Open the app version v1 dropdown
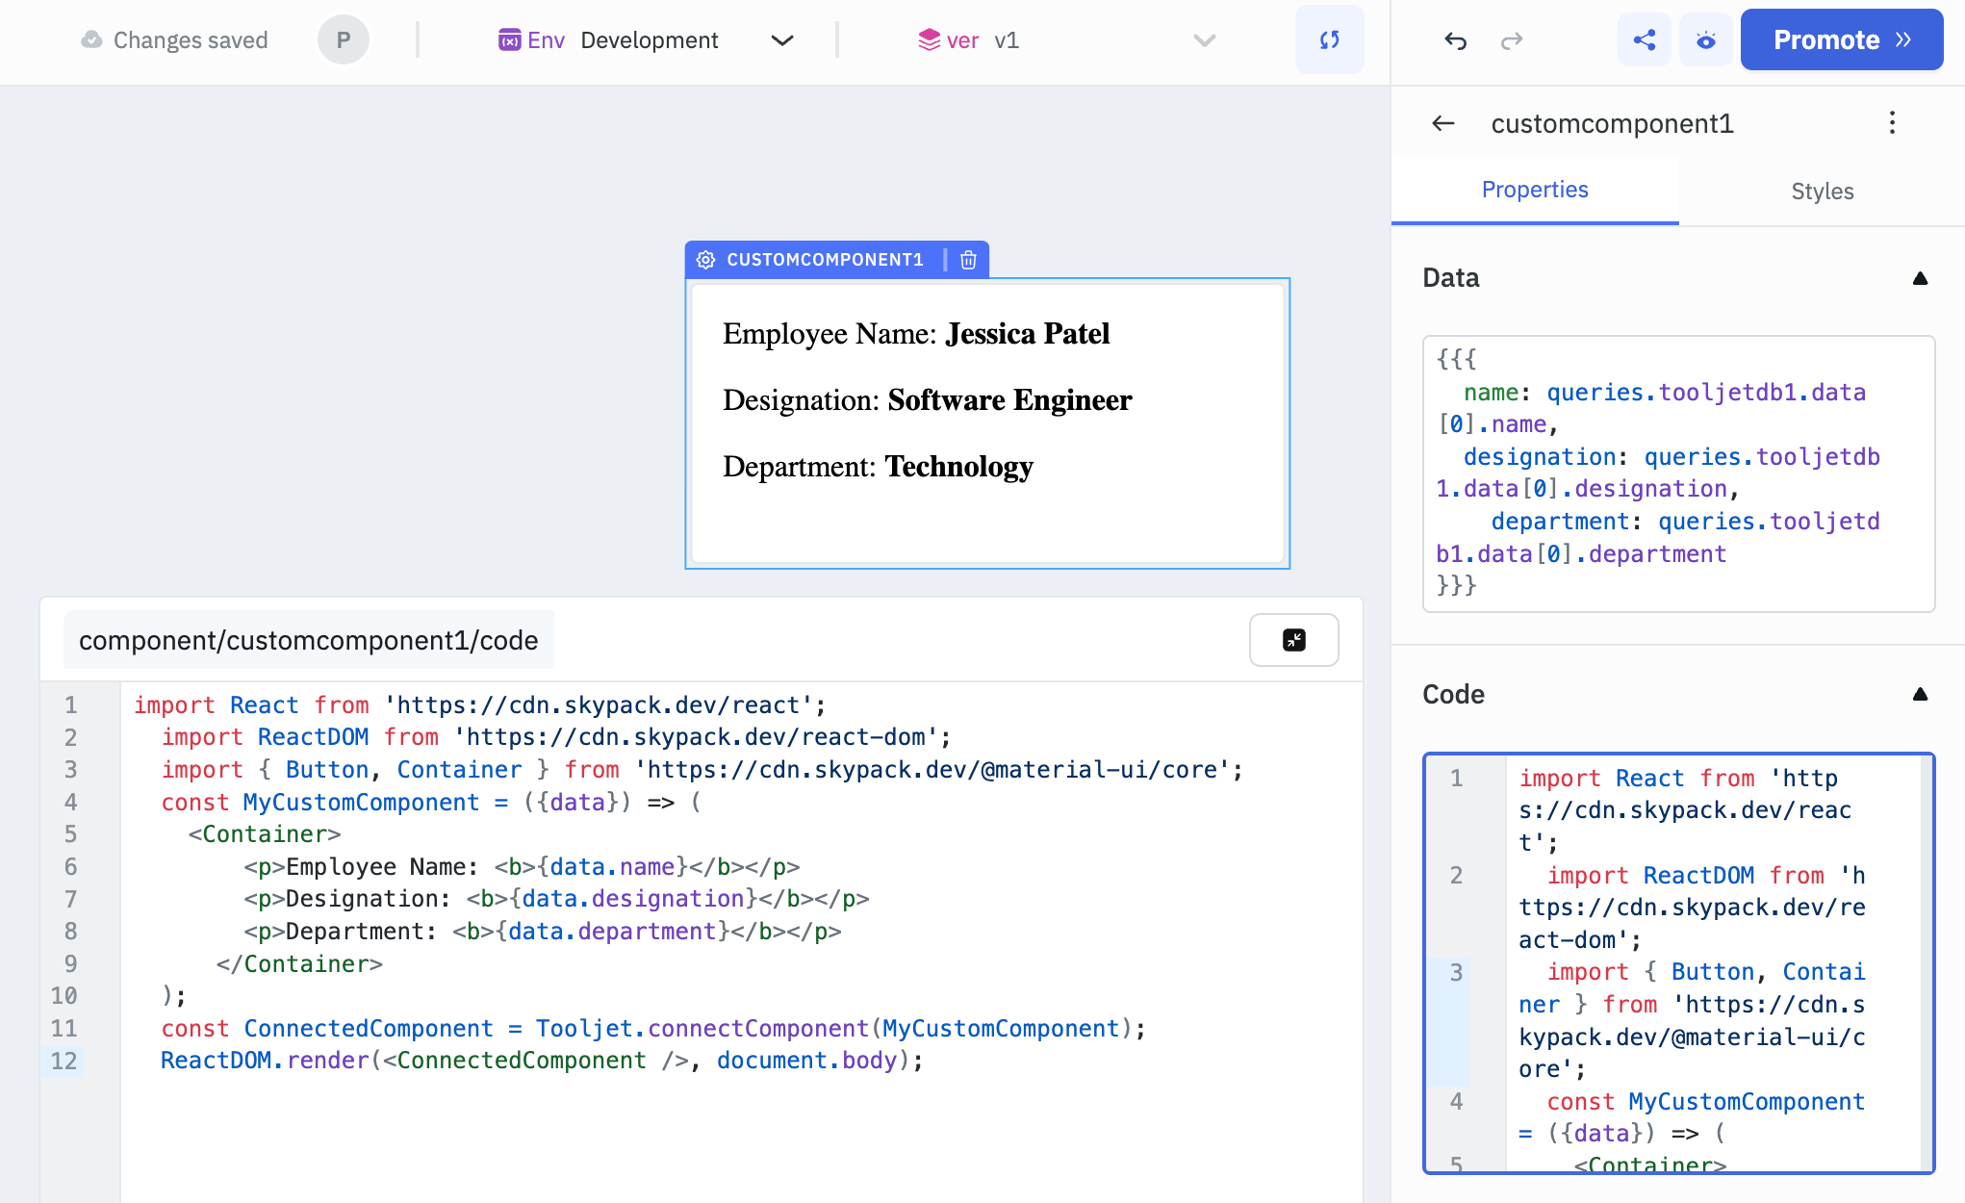Viewport: 1965px width, 1203px height. (1204, 41)
